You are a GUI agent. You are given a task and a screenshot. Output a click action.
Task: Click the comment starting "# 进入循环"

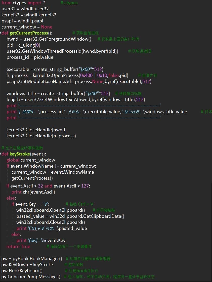[x=109, y=277]
